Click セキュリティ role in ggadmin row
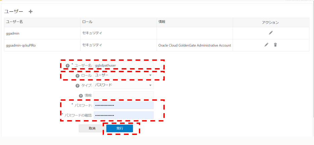This screenshot has height=145, width=314. click(x=92, y=33)
